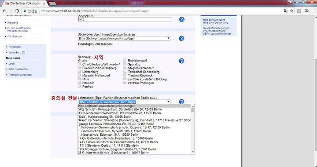Select '14.G / Galilei Grundschule, Friedrichstr.13' option
Viewport: 317px width, 167px height.
click(134, 138)
